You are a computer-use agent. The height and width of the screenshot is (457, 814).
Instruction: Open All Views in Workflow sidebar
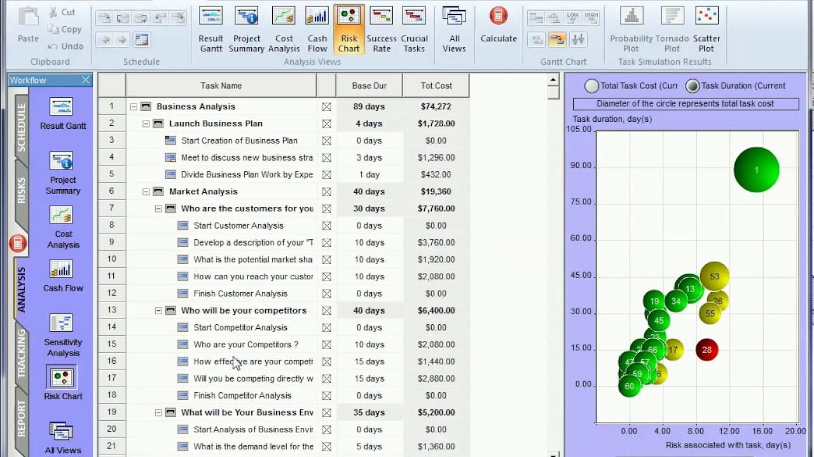(x=63, y=438)
